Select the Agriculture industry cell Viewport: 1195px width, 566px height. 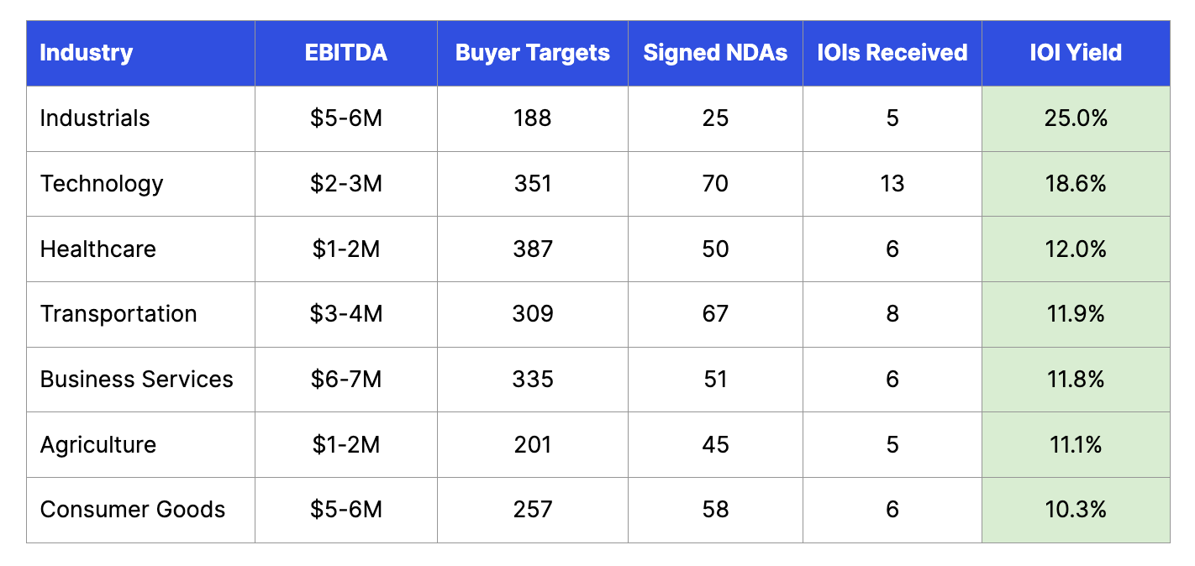98,444
